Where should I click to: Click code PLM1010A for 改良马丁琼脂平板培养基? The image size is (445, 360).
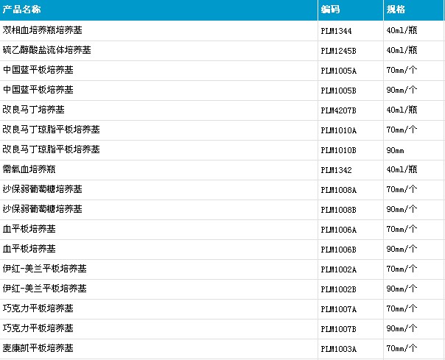coord(339,130)
